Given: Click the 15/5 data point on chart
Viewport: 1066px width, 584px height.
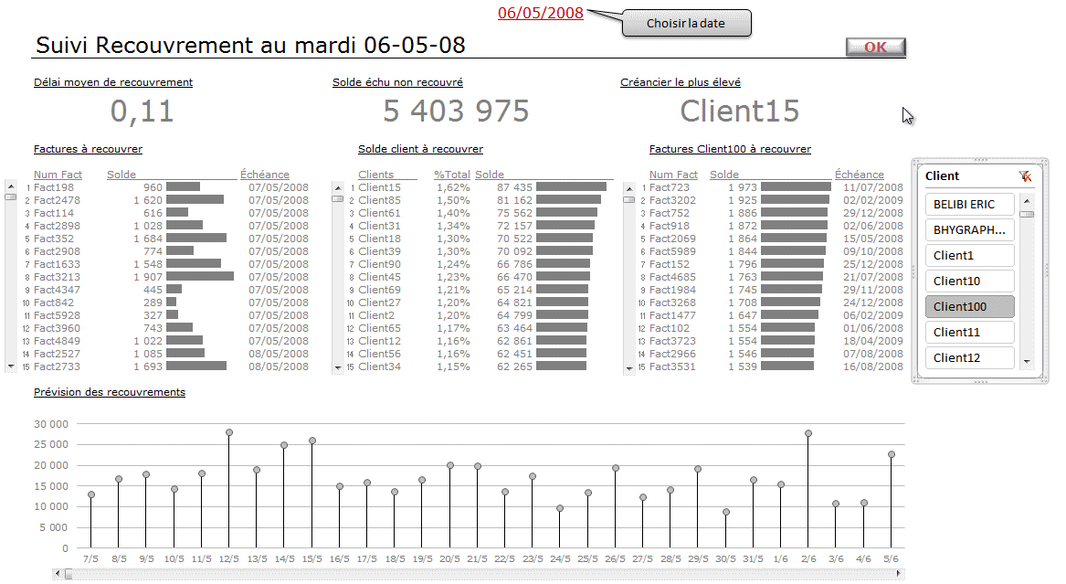Looking at the screenshot, I should click(x=312, y=441).
